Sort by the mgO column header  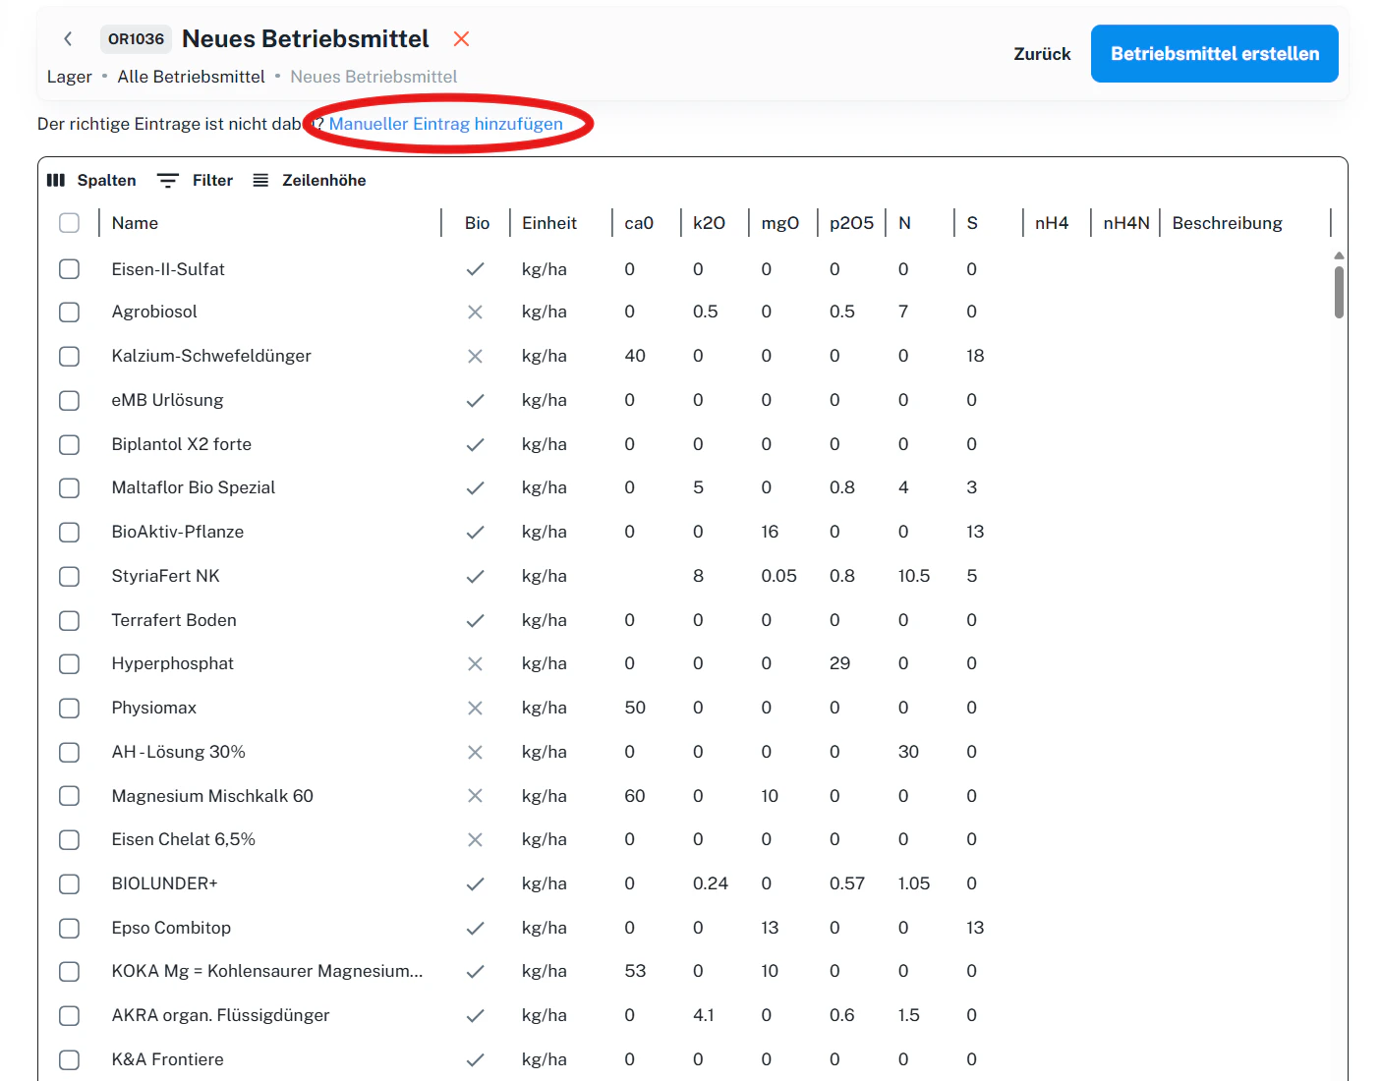tap(779, 223)
